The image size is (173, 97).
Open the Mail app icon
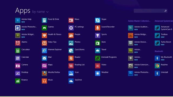pos(44,58)
